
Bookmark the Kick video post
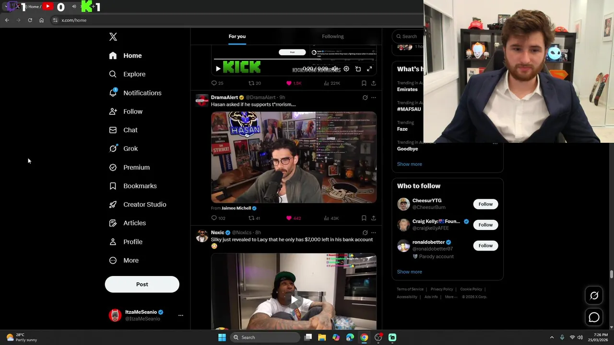[364, 83]
